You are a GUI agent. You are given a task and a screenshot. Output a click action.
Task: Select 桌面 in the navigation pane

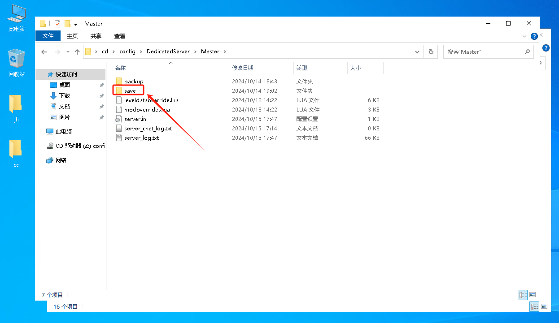tap(65, 85)
